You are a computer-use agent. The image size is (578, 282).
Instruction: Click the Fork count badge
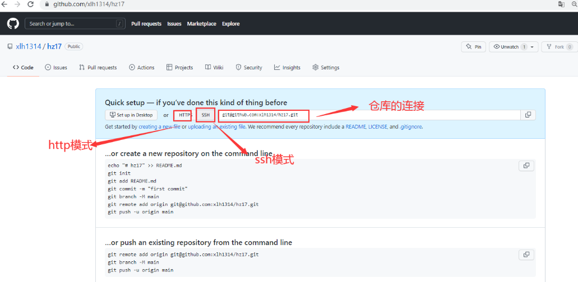click(570, 47)
